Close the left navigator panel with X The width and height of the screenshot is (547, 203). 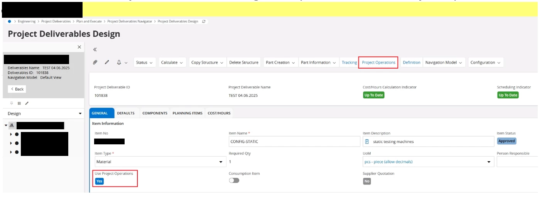coord(79,47)
